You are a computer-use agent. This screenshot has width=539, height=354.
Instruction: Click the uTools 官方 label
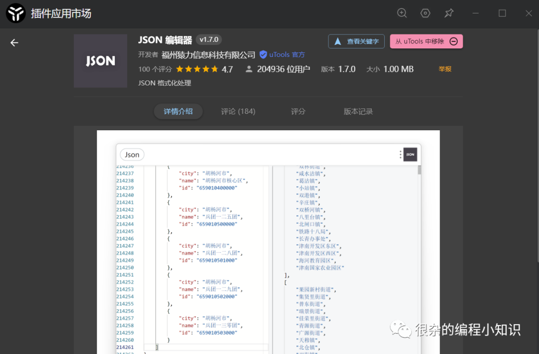tap(286, 55)
